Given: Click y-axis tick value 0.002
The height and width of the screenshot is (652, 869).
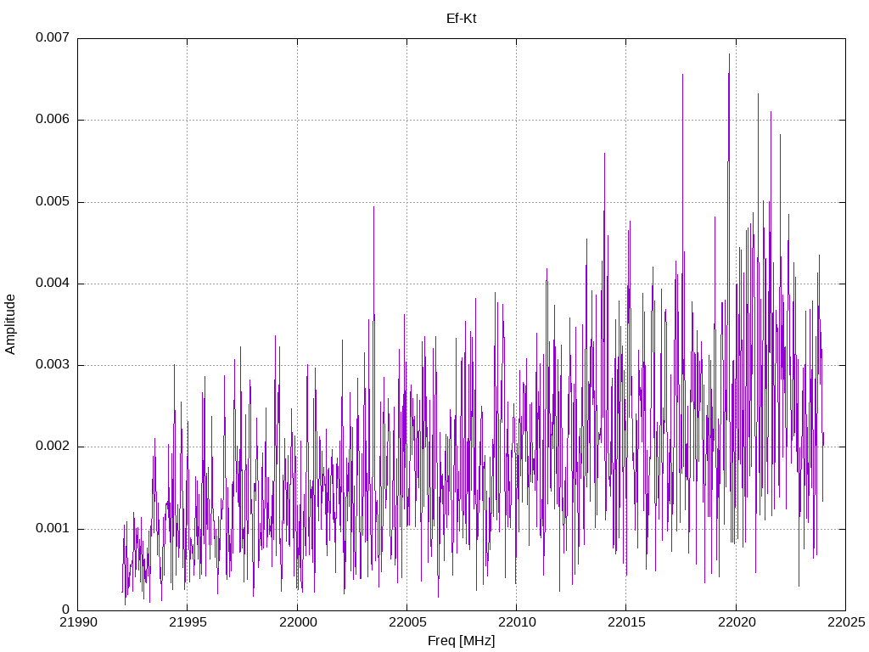Looking at the screenshot, I should pyautogui.click(x=53, y=447).
